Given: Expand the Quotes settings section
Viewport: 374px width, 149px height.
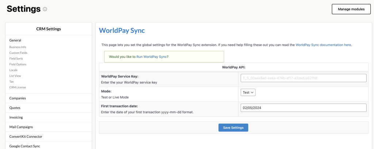Looking at the screenshot, I should tap(49, 108).
